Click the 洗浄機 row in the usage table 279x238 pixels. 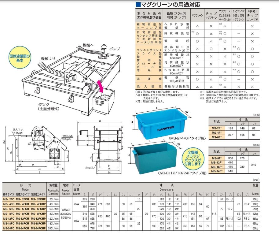pyautogui.click(x=197, y=79)
